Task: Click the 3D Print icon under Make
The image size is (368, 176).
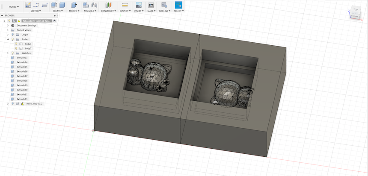Action: click(x=151, y=5)
